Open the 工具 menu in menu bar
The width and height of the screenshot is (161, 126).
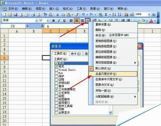(x=81, y=9)
